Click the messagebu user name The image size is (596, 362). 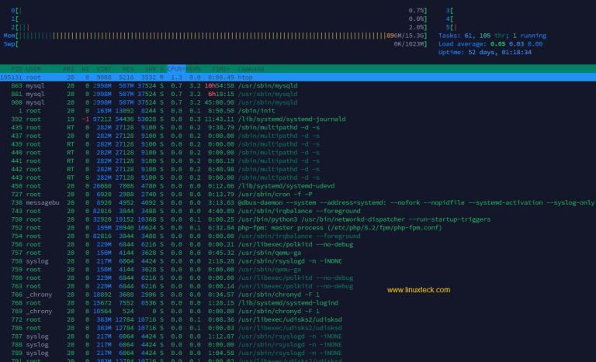click(43, 202)
